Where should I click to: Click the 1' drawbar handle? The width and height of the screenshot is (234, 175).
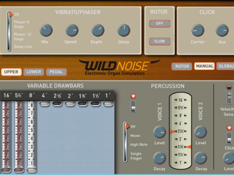point(108,104)
